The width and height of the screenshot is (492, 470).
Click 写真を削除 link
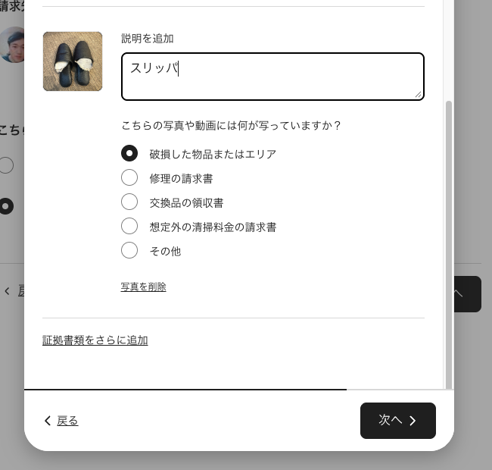click(x=143, y=287)
